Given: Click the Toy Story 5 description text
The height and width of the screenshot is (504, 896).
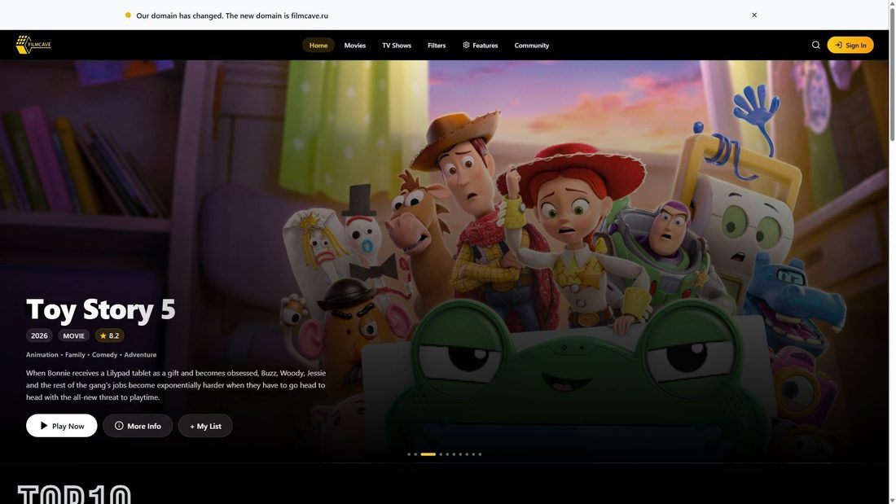Looking at the screenshot, I should click(176, 385).
